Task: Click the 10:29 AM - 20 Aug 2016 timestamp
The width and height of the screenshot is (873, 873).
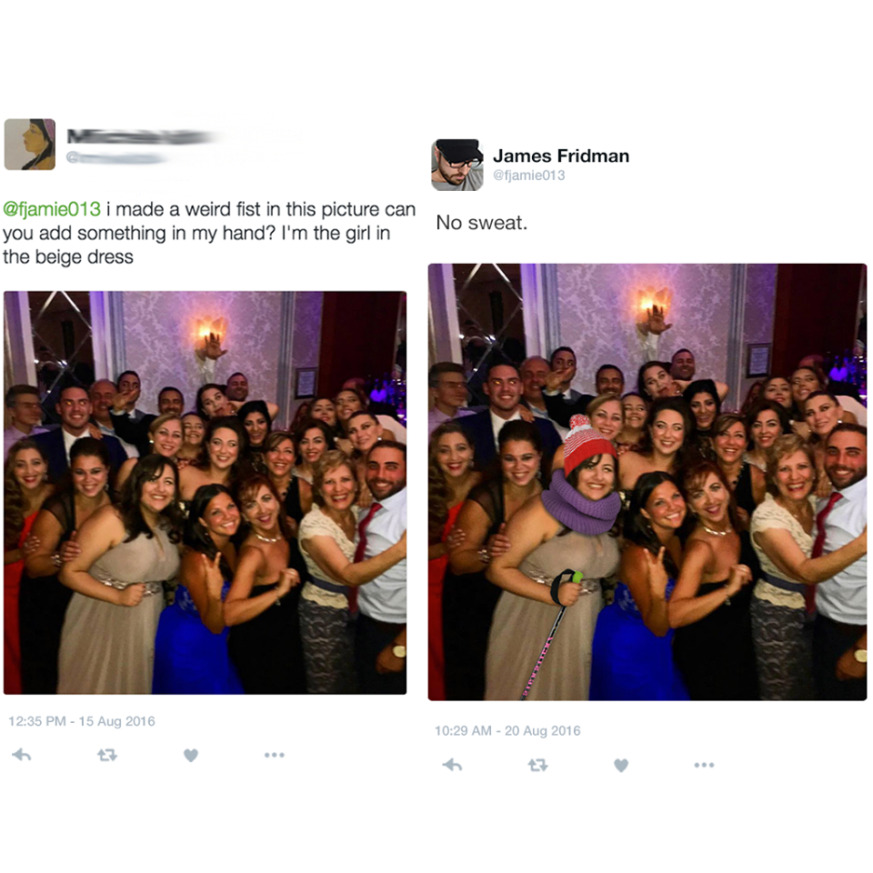Action: pos(507,730)
